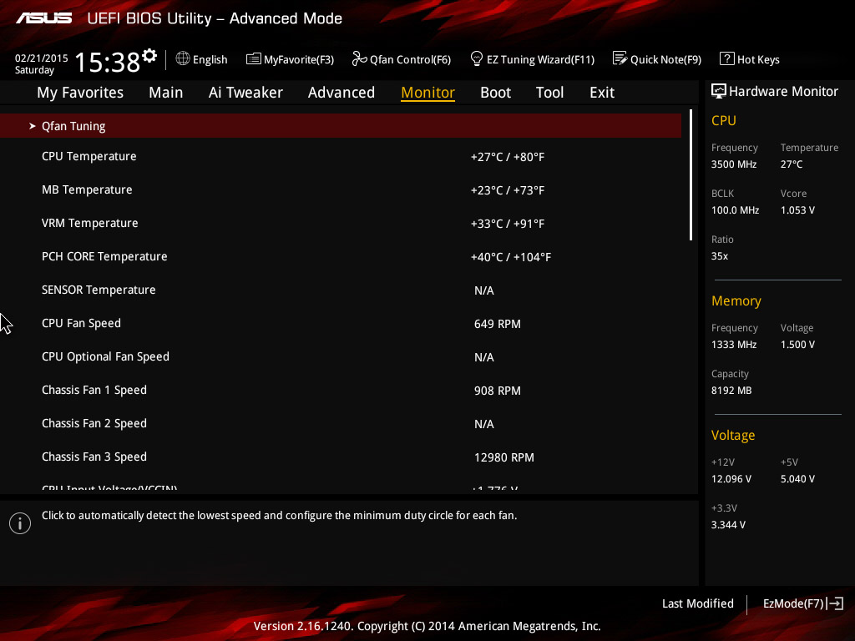The image size is (855, 641).
Task: Click the Qfan Control fan icon
Action: point(359,58)
